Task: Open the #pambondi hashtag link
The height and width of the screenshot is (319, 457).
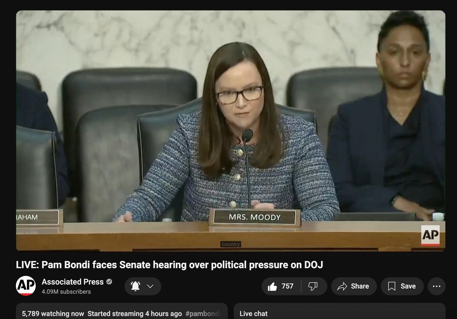Action: [x=202, y=314]
